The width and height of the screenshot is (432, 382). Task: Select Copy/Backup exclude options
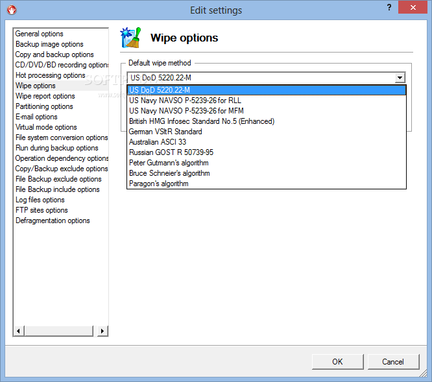tap(61, 169)
